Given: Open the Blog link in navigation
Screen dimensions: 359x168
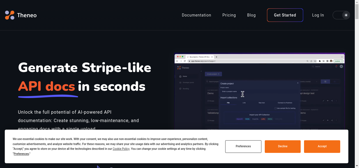Looking at the screenshot, I should 251,15.
